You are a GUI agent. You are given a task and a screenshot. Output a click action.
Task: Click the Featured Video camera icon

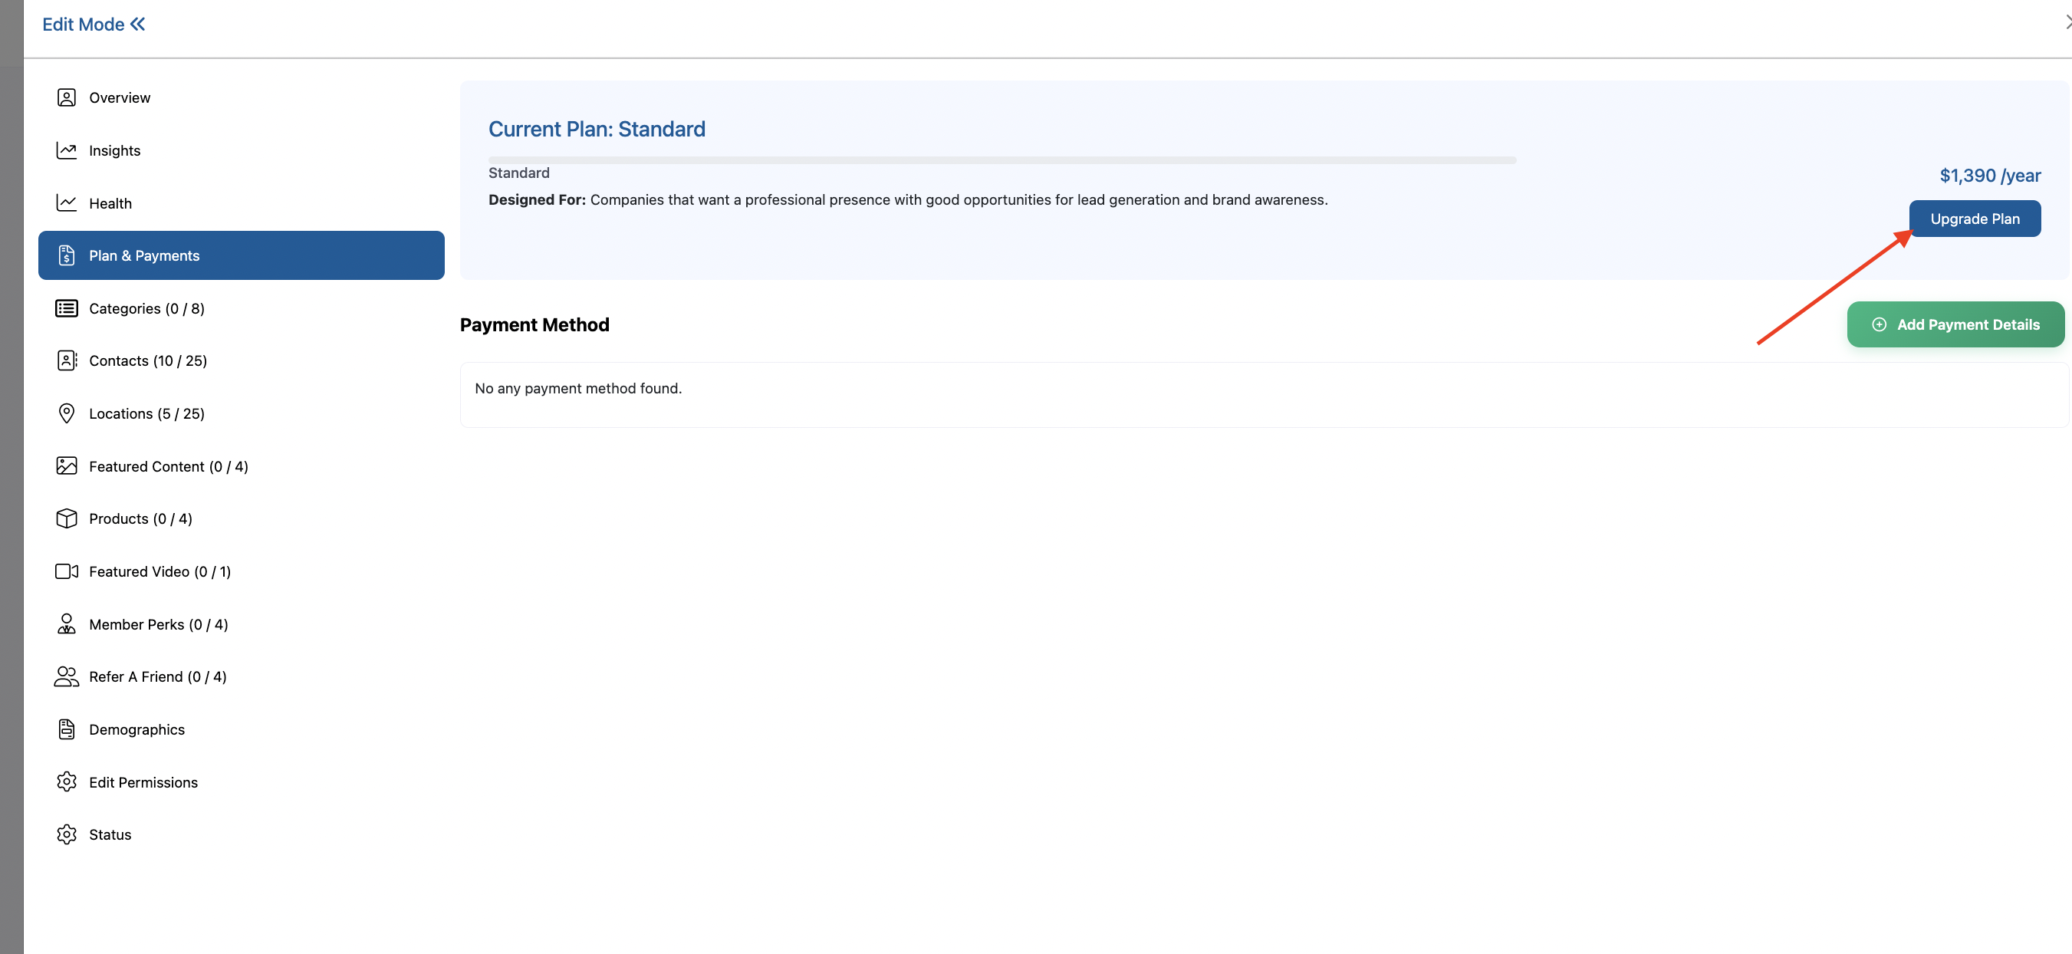click(x=67, y=571)
